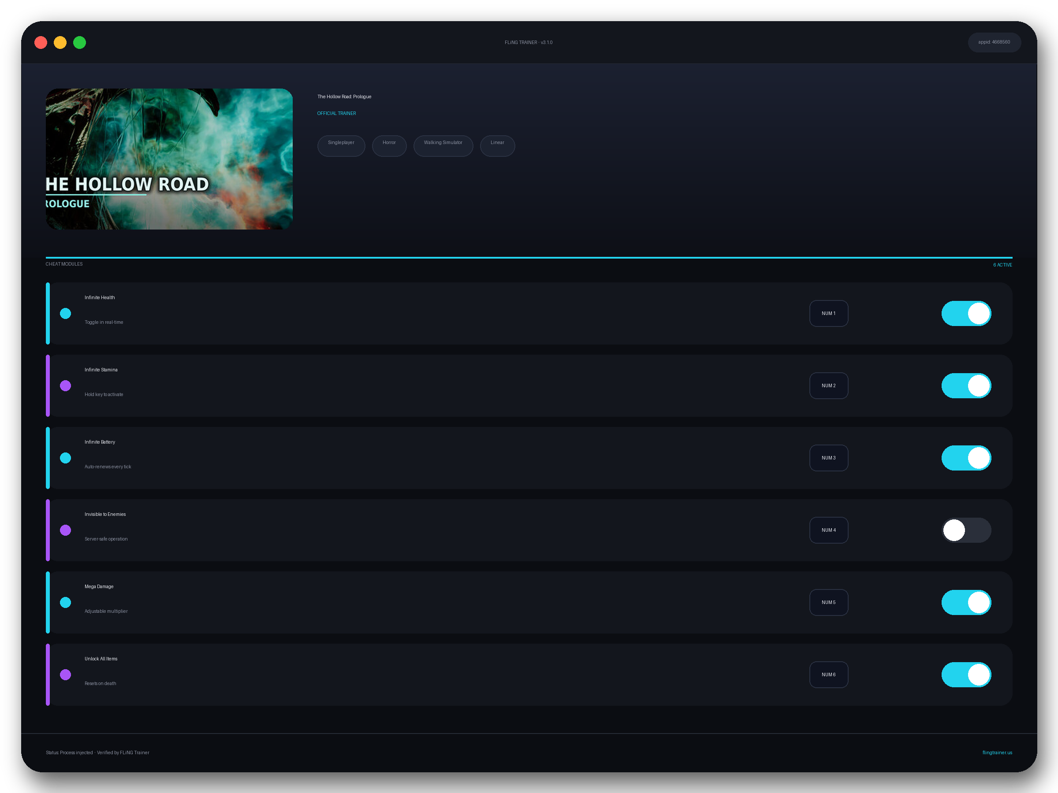Click the Walking Simulator tag
The width and height of the screenshot is (1058, 793).
point(443,146)
